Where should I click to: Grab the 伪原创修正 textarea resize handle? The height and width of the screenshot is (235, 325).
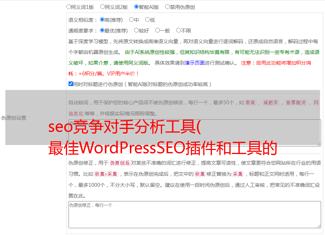click(319, 226)
